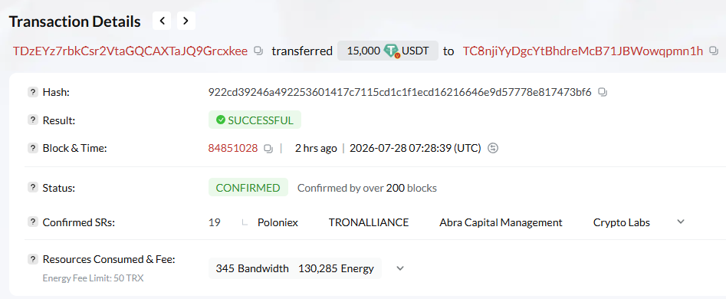Expand Resources Consumed & Fee details
726x299 pixels.
pos(400,268)
